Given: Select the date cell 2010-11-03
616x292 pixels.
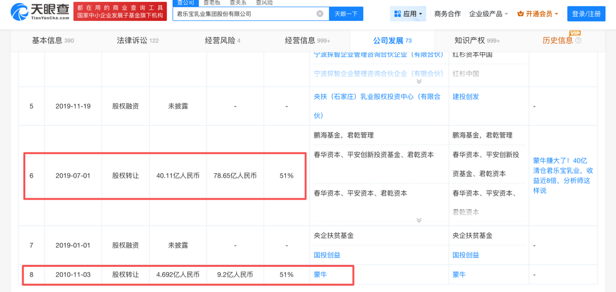Looking at the screenshot, I should [x=73, y=275].
